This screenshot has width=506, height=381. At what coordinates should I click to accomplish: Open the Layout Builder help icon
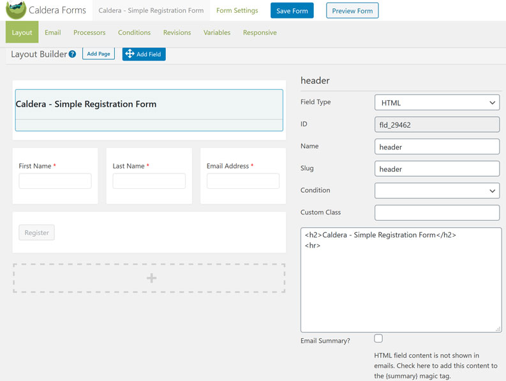(72, 54)
